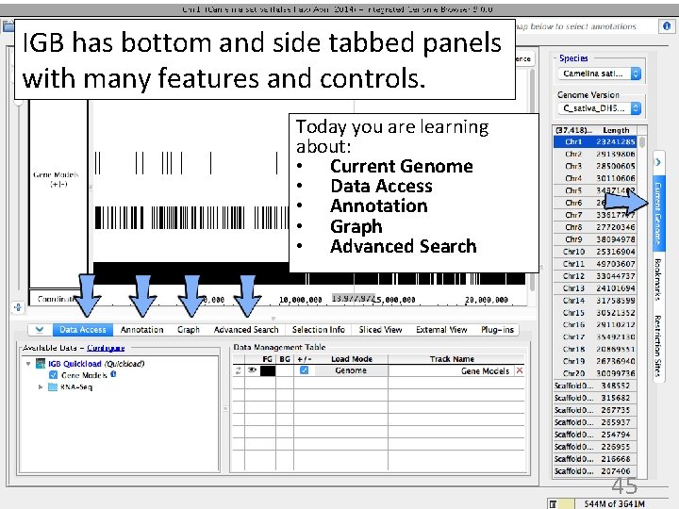This screenshot has width=679, height=509.
Task: Click the refresh icon in Gene Models row
Action: pyautogui.click(x=239, y=370)
